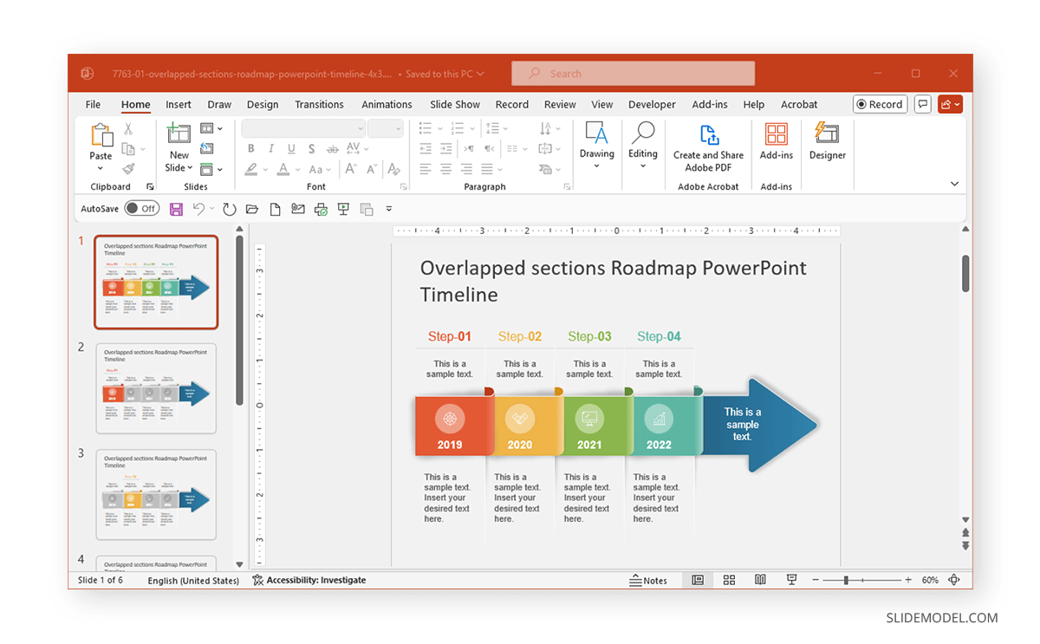Switch to Slide Sorter view
The width and height of the screenshot is (1040, 644).
(729, 580)
